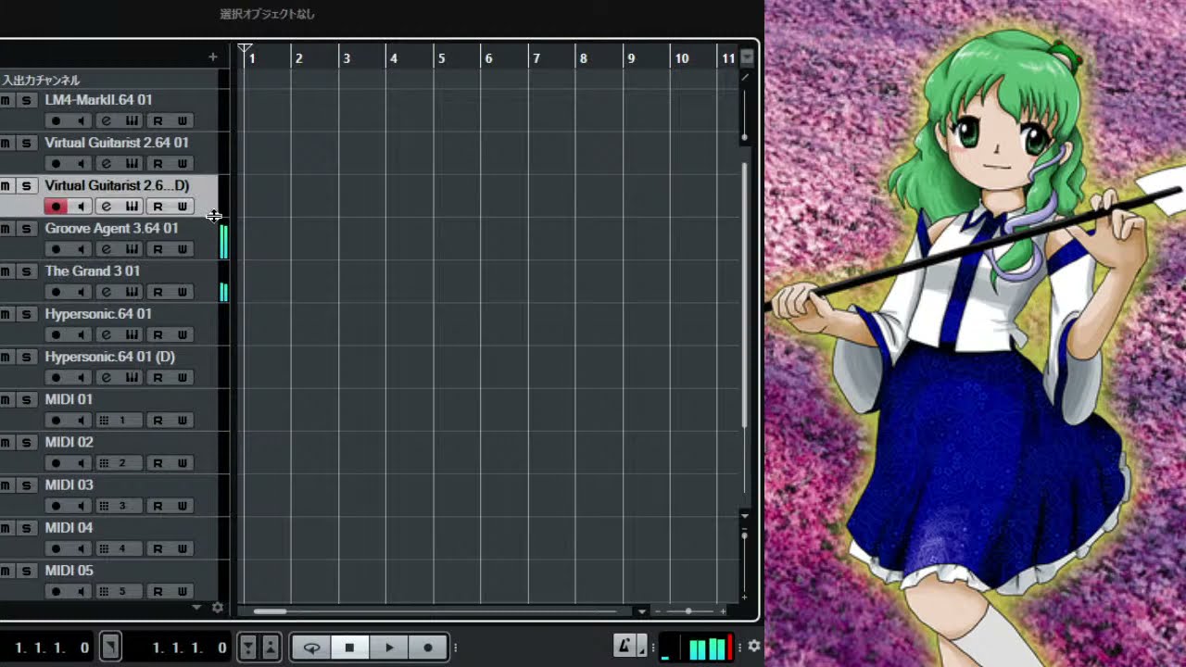Solo the Virtual Guitarist 2.64 01 track

point(27,143)
